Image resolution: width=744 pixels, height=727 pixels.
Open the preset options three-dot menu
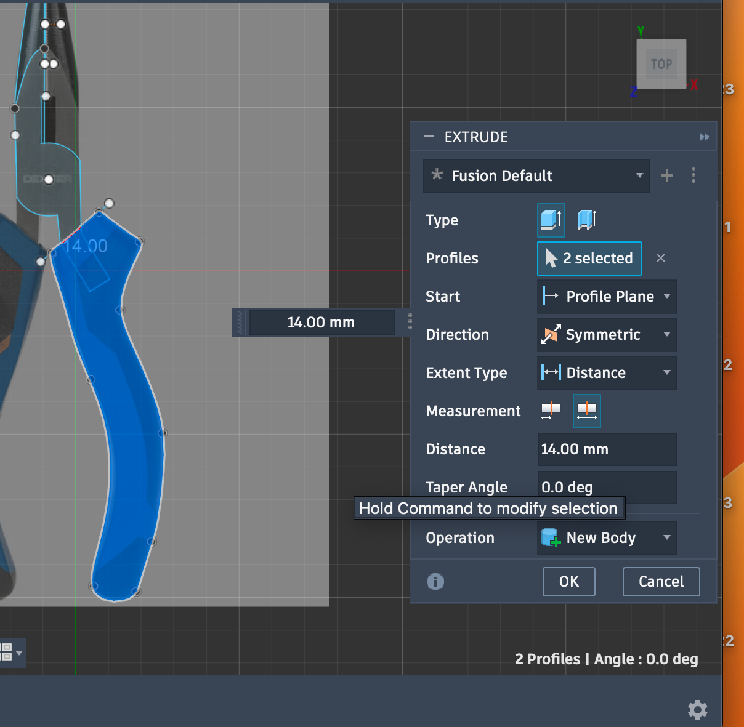click(693, 176)
